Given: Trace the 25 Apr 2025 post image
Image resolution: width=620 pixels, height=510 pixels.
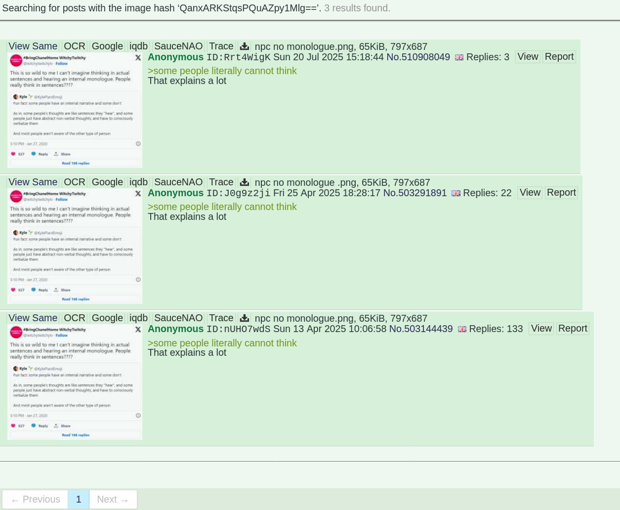Looking at the screenshot, I should click(x=221, y=182).
